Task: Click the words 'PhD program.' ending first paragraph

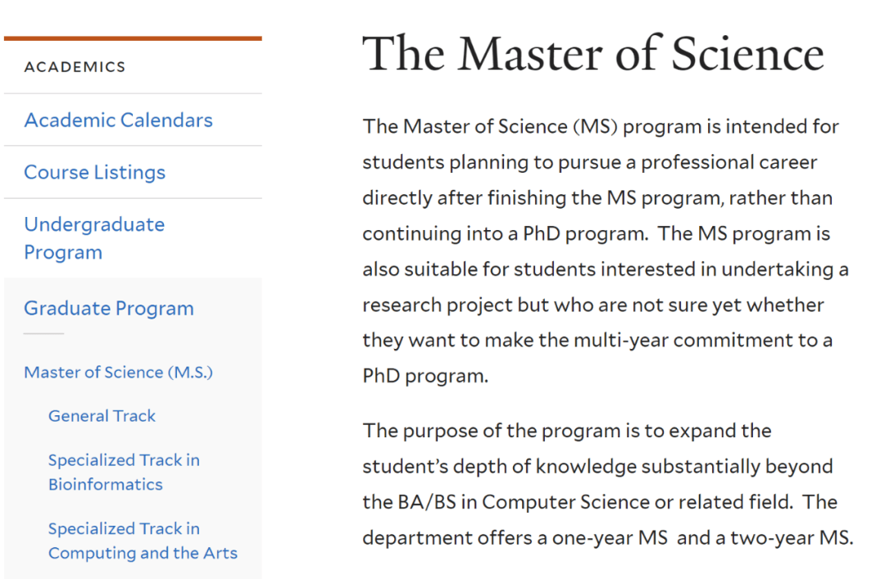Action: [x=425, y=377]
